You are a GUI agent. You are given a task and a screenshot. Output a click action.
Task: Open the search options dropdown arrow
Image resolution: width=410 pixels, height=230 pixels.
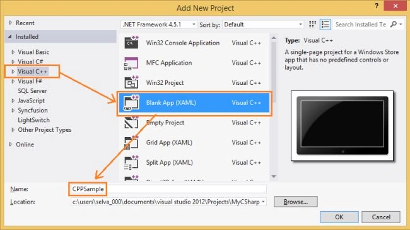[x=401, y=25]
